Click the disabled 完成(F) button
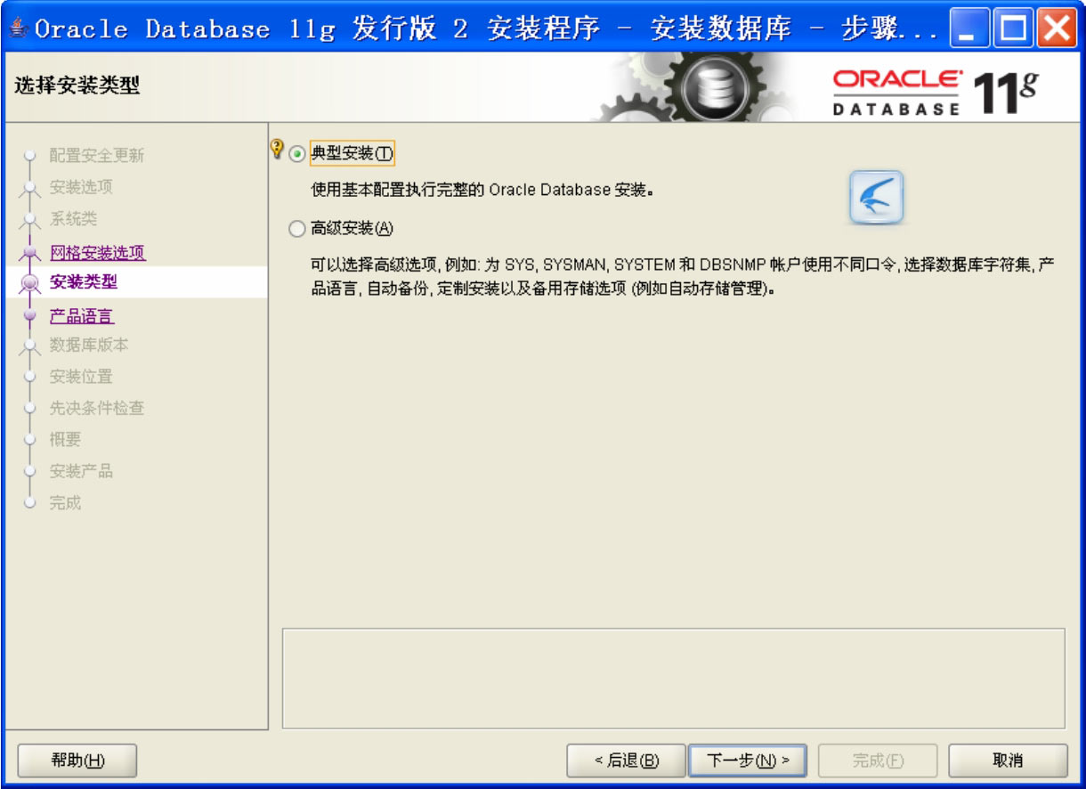The height and width of the screenshot is (789, 1086). pyautogui.click(x=878, y=761)
